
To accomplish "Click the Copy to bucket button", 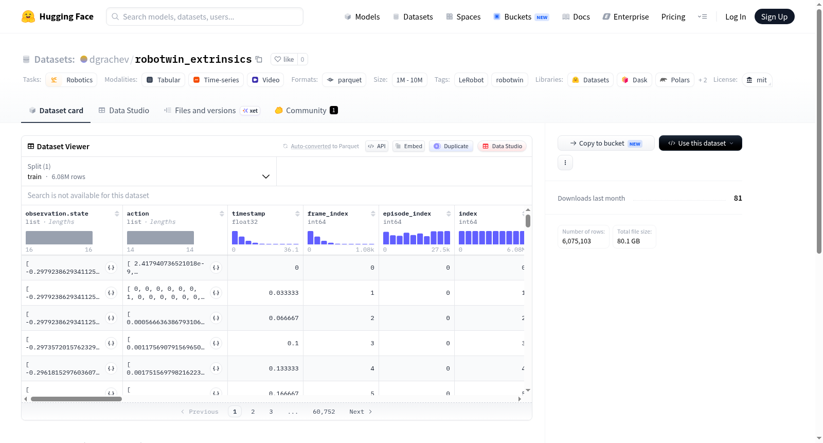I will (x=606, y=143).
